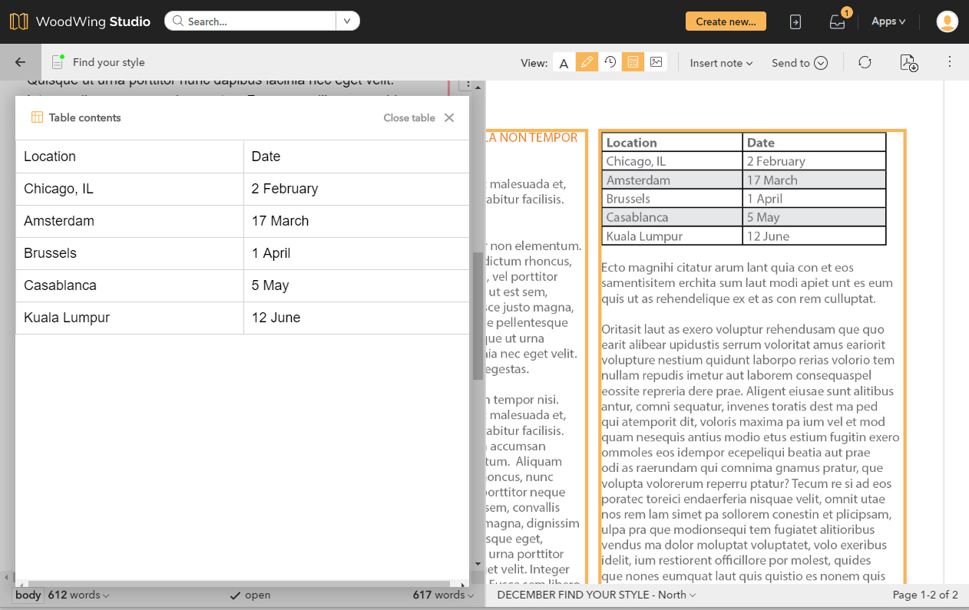Expand the 612 words dropdown

pyautogui.click(x=78, y=595)
